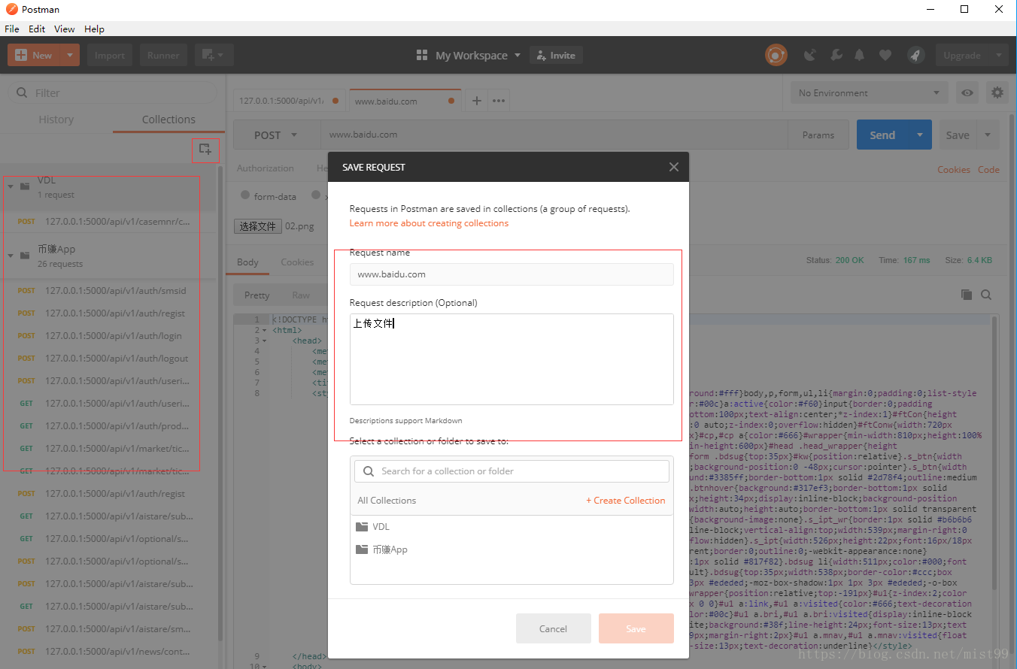Click the Save button in dialog
The height and width of the screenshot is (669, 1017).
(x=636, y=628)
